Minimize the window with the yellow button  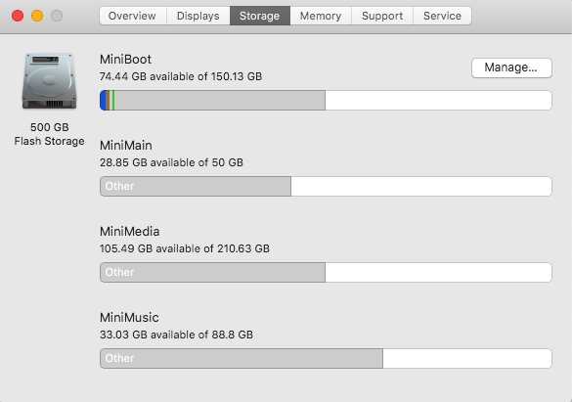[x=37, y=16]
